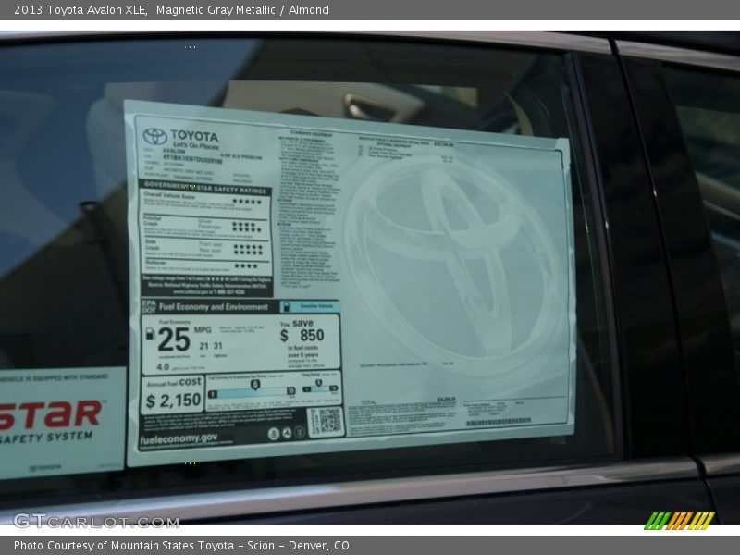This screenshot has height=555, width=740.
Task: Click the Mercedes-style circular icon at label bottom
Action: click(x=288, y=432)
